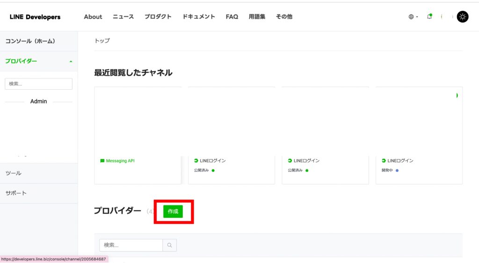The image size is (479, 263).
Task: Click the Messaging API label icon
Action: pos(102,161)
